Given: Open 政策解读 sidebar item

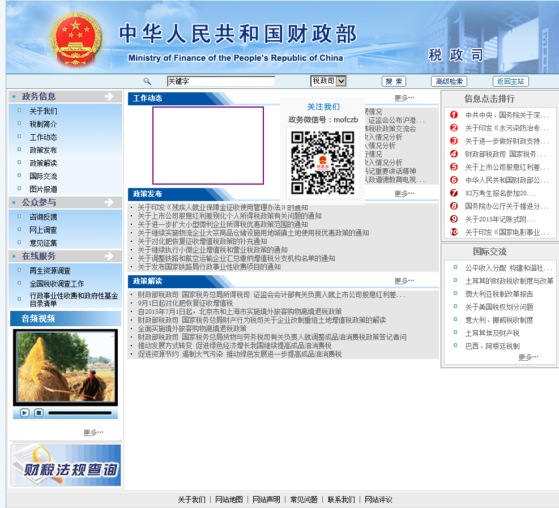Looking at the screenshot, I should 43,163.
